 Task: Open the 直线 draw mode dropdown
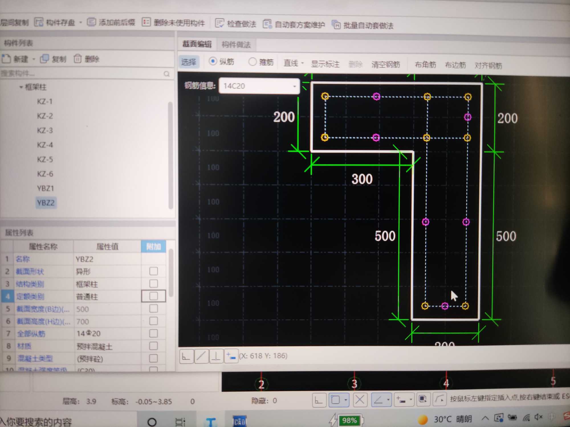[302, 63]
